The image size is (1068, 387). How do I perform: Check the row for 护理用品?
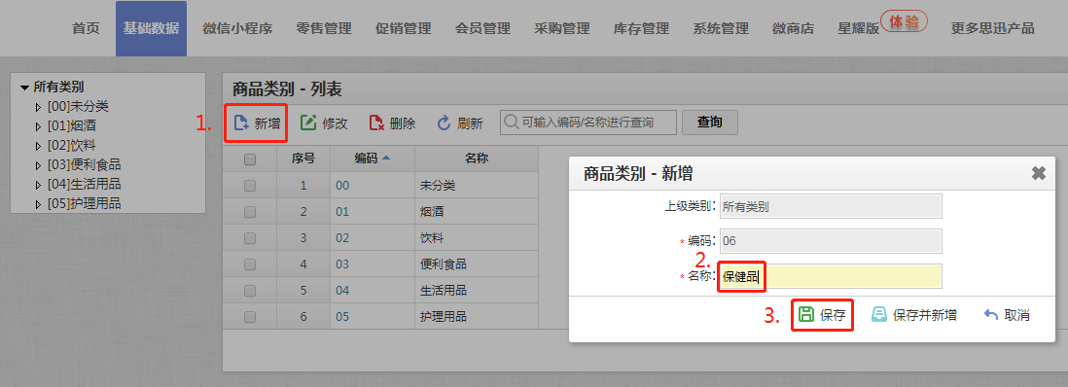(250, 317)
